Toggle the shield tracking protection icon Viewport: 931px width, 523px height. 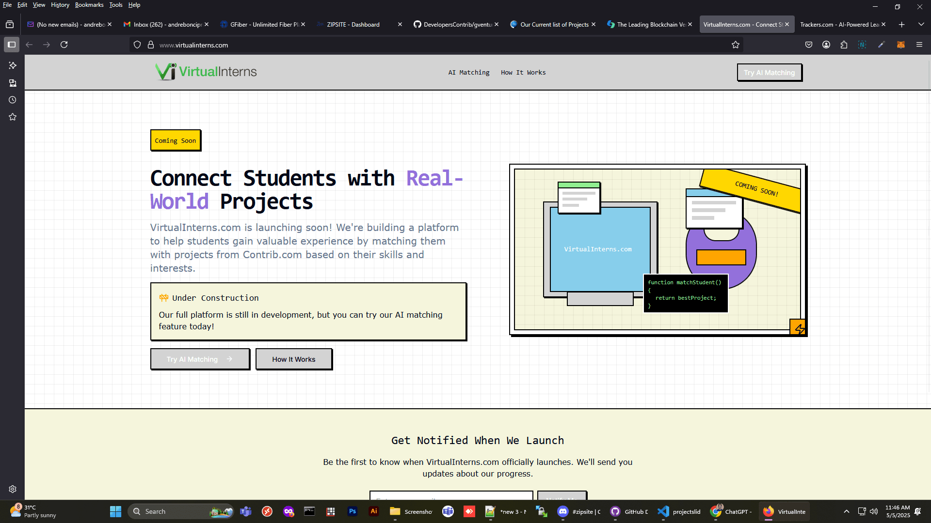(137, 44)
